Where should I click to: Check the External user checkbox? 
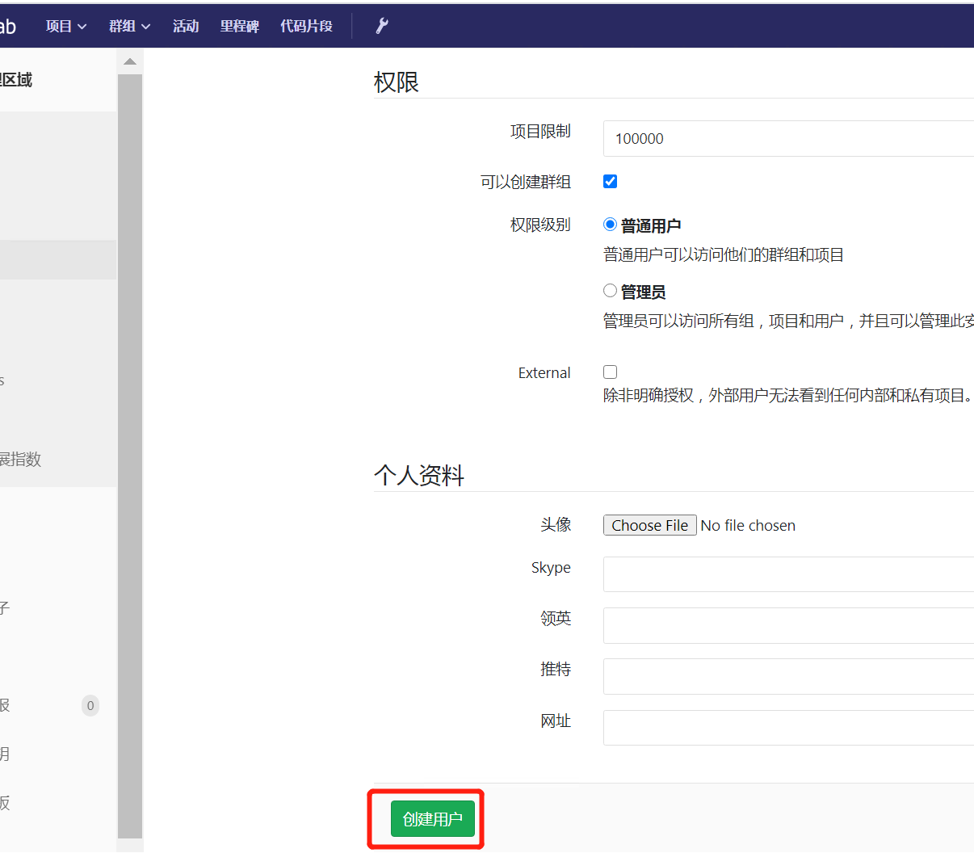[610, 372]
